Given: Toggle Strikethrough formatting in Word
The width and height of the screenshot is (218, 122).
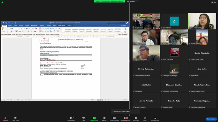Looking at the screenshot, I should pyautogui.click(x=20, y=31).
